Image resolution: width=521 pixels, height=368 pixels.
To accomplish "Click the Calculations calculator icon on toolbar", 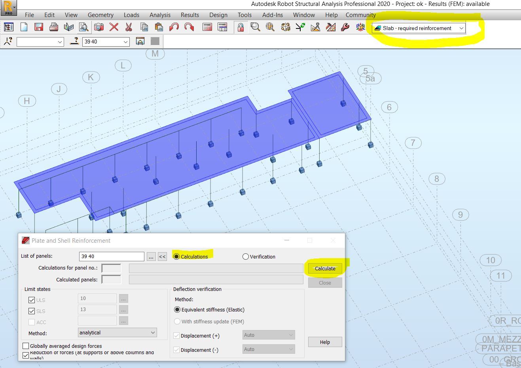I will click(x=207, y=27).
